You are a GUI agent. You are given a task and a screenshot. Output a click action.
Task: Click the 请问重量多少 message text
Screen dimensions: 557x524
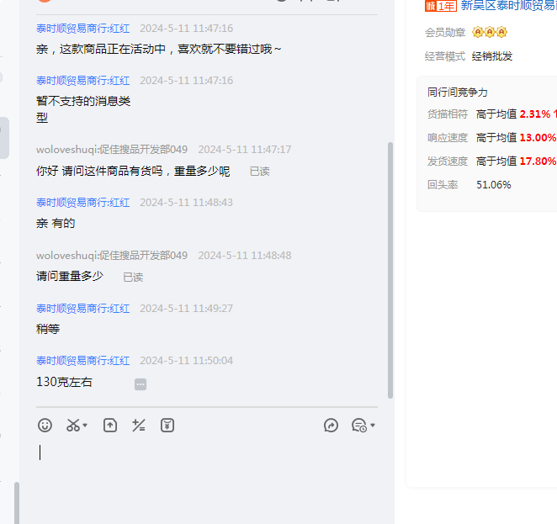(70, 276)
